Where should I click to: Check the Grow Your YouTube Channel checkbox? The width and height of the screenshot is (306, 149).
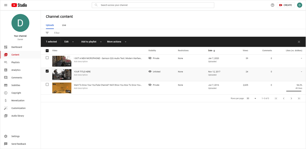pos(47,84)
